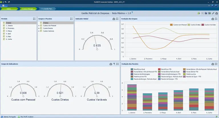Click the filter icon next to Nota Máxima
The image size is (219, 118).
[132, 13]
